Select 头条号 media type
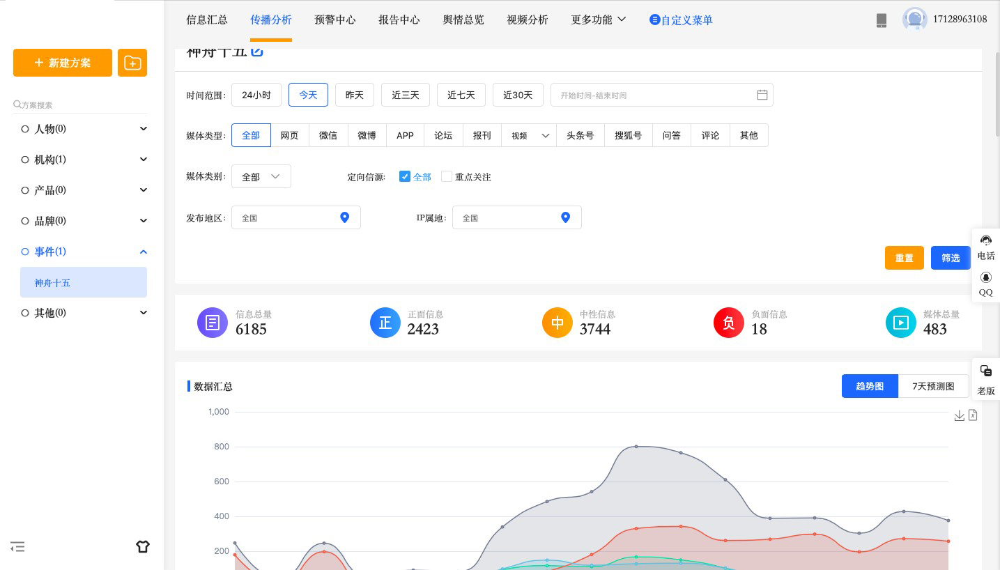The width and height of the screenshot is (1000, 570). click(580, 135)
